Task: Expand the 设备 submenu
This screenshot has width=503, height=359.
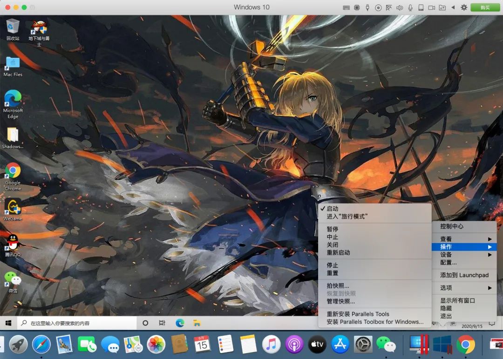Action: pos(464,255)
